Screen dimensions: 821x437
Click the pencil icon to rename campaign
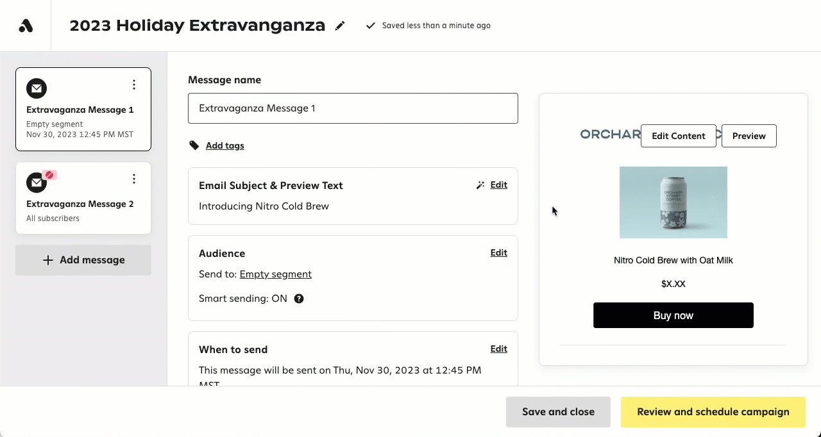click(x=340, y=26)
